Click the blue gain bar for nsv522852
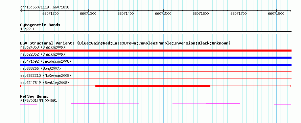 (x=156, y=58)
